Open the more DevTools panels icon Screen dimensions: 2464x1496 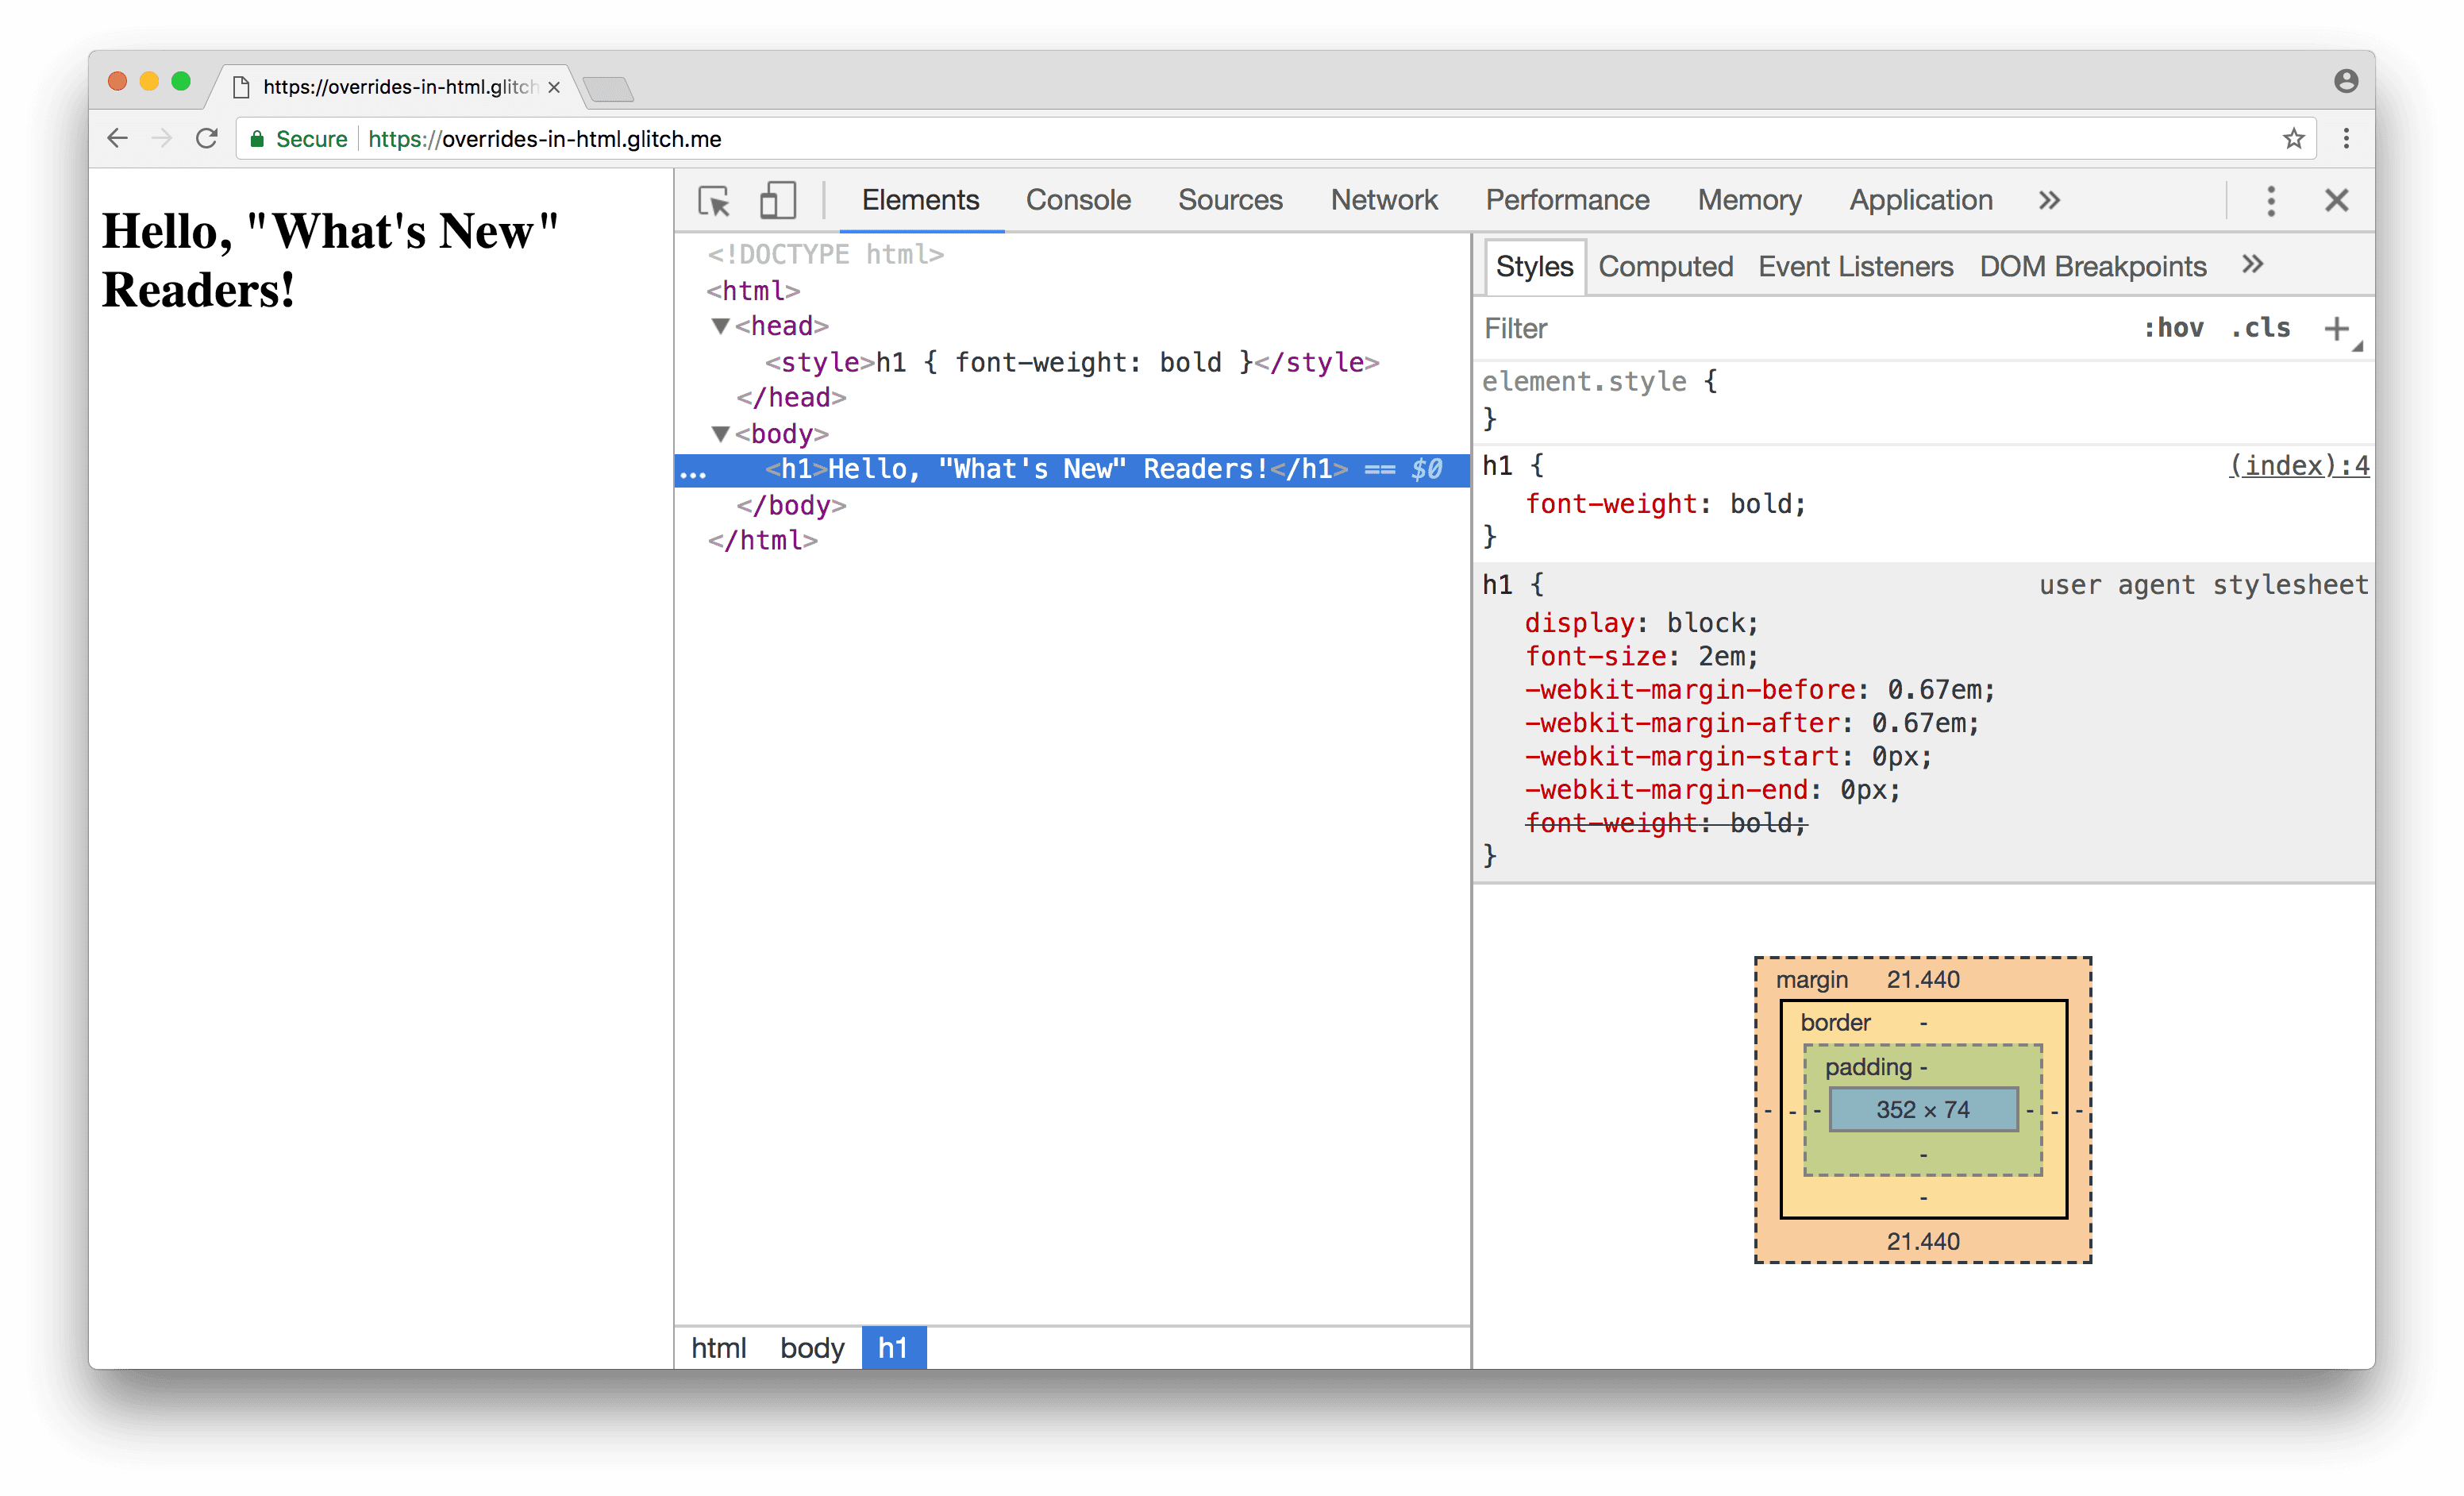[2047, 199]
